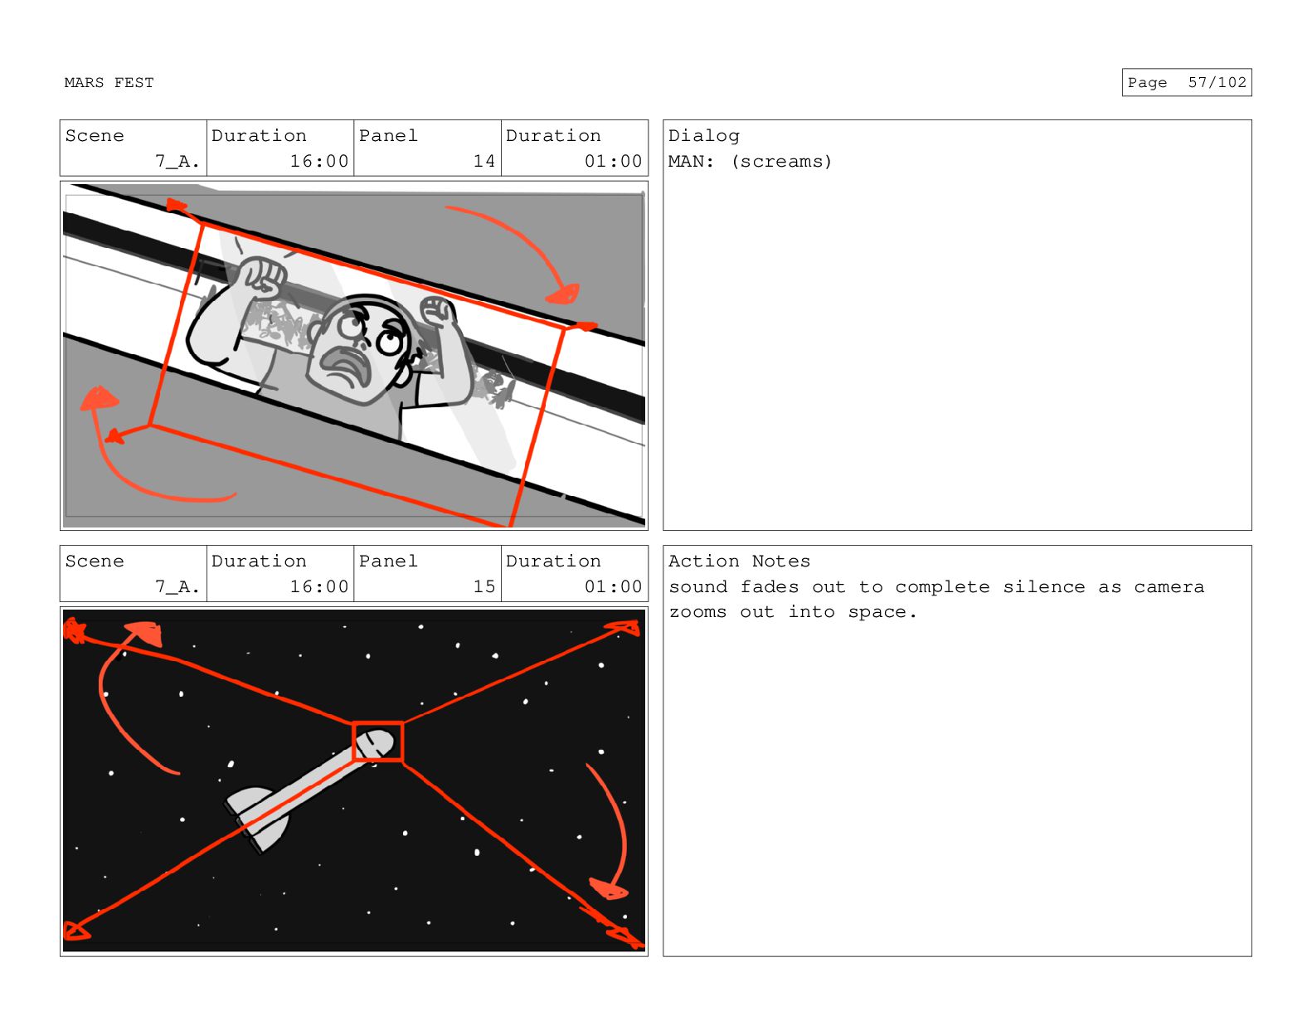The image size is (1312, 1016).
Task: Click panel number '14' cell
Action: (427, 148)
